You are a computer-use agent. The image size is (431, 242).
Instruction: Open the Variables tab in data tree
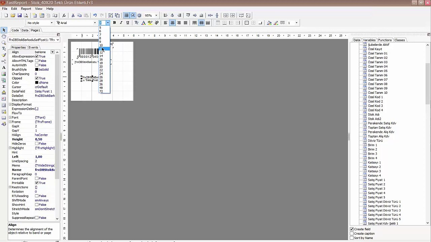(x=369, y=40)
